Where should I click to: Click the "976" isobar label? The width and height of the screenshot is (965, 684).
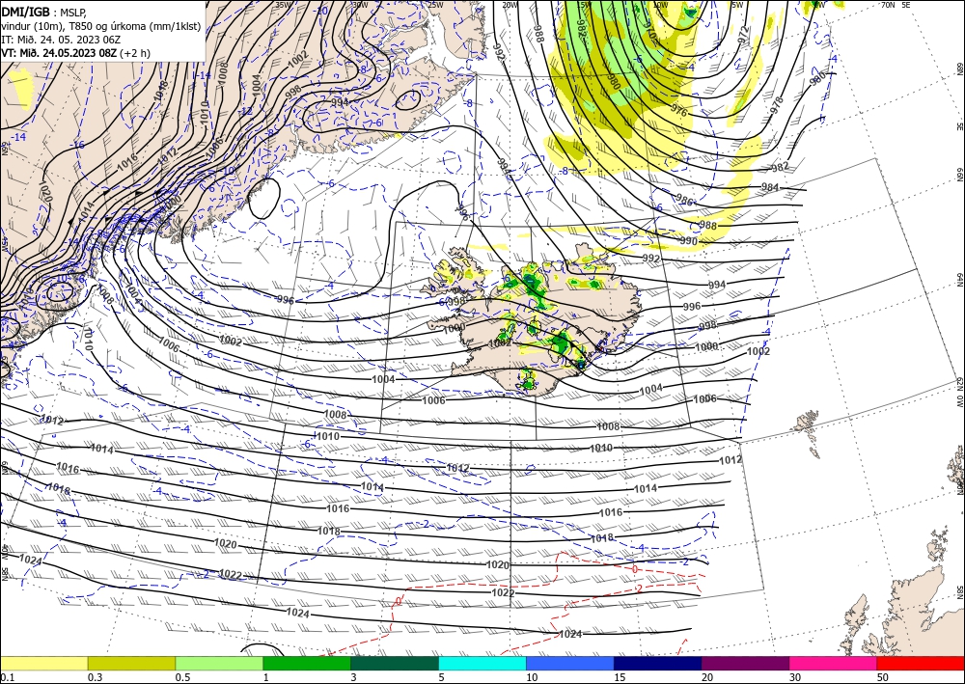coord(678,110)
